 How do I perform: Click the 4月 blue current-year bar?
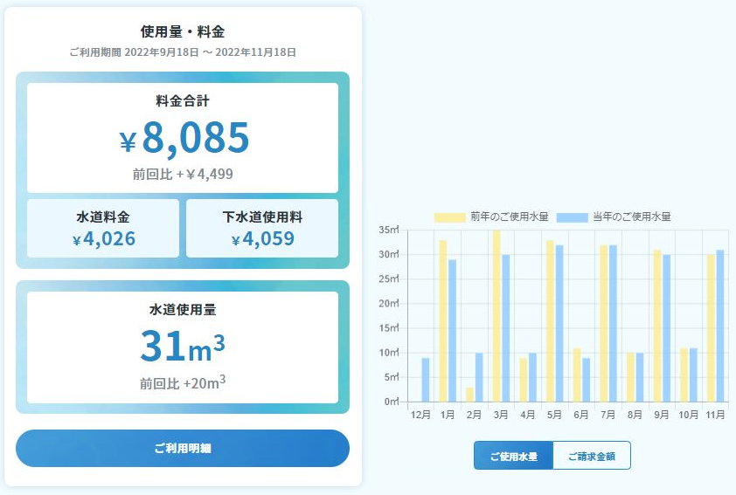coord(532,377)
